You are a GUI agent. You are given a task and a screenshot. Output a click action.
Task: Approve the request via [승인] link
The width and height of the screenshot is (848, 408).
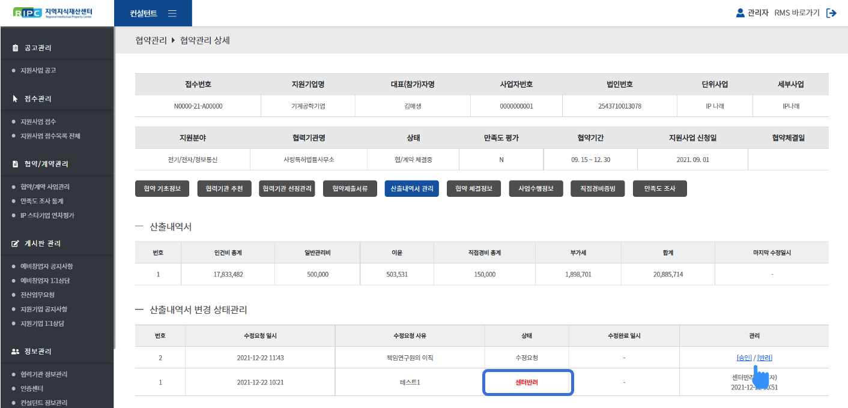pos(744,358)
